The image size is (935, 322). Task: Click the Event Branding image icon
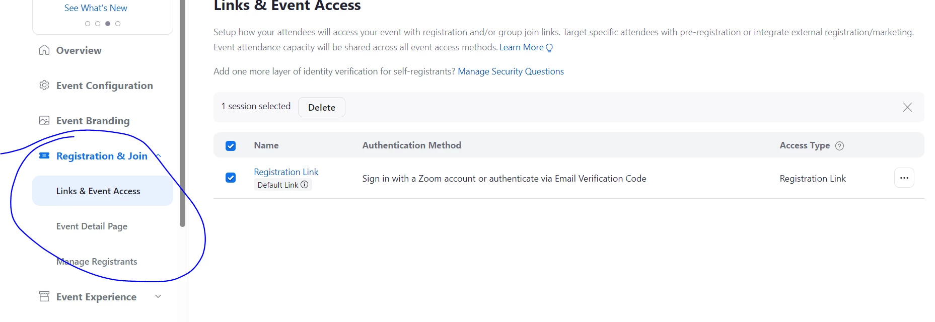[44, 121]
